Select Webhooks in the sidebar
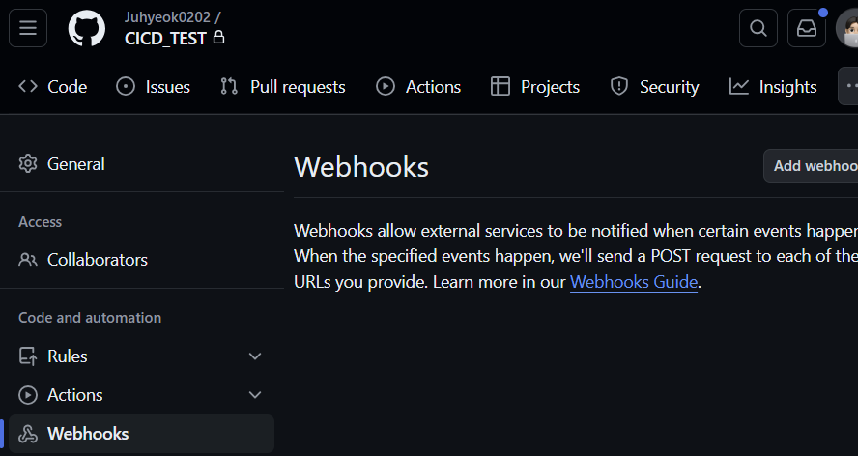Viewport: 858px width, 456px height. coord(141,434)
